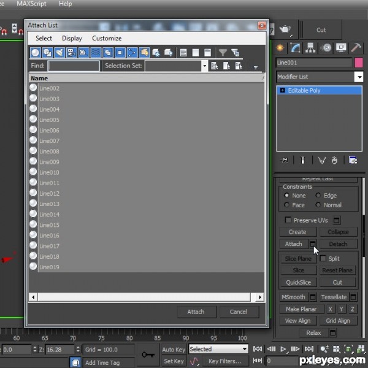368x368 pixels.
Task: Toggle Display Helpers filter icon
Action: pyautogui.click(x=84, y=53)
